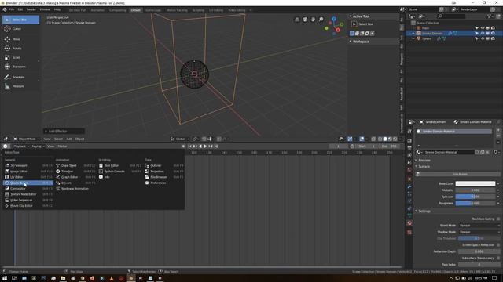
Task: Open Windows Start menu
Action: [5, 278]
